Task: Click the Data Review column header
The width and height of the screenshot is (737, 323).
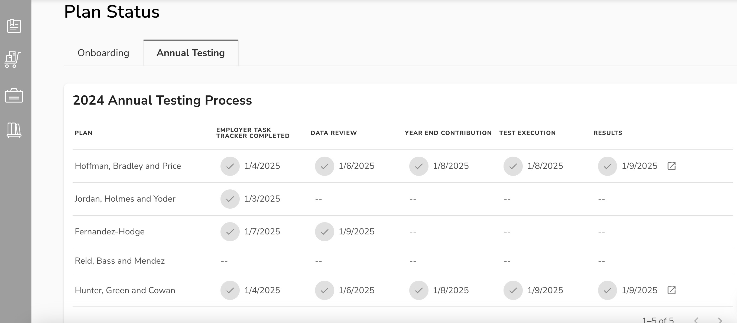Action: (x=333, y=133)
